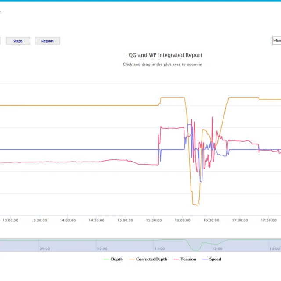
Task: Click the 12:00 mark in the navigator
Action: click(217, 249)
